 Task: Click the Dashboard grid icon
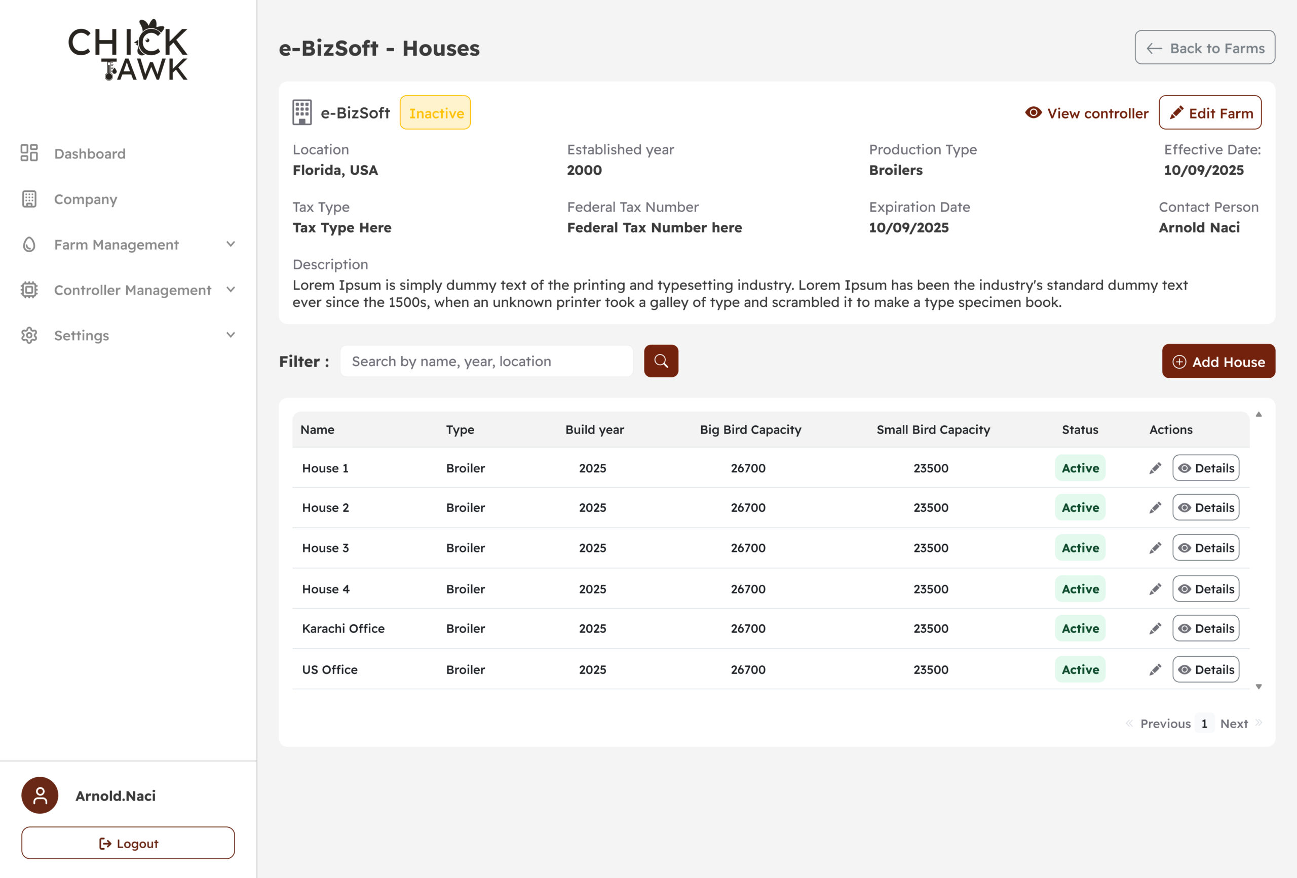29,153
